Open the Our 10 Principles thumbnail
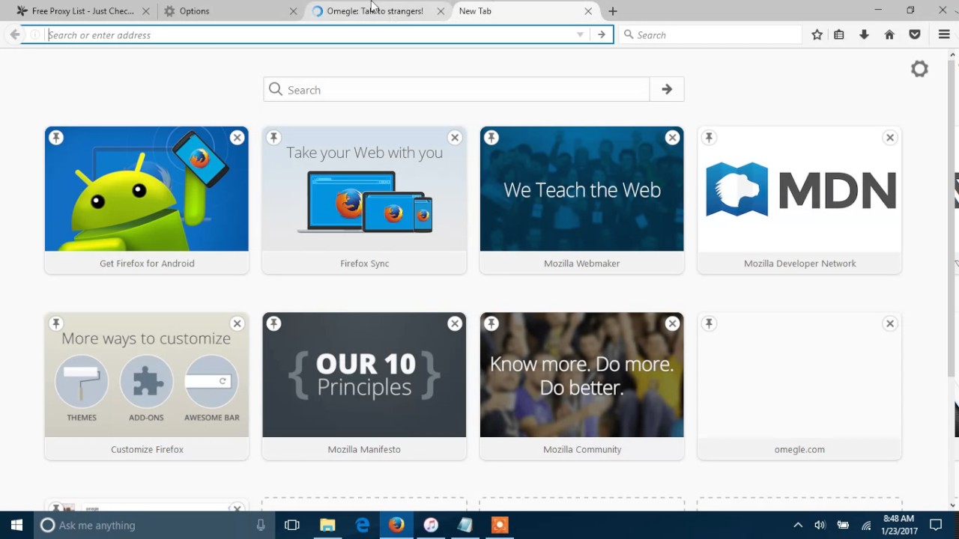This screenshot has width=959, height=539. 364,375
